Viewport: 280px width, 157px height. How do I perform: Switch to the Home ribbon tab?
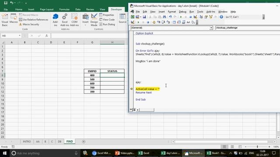tap(19, 10)
